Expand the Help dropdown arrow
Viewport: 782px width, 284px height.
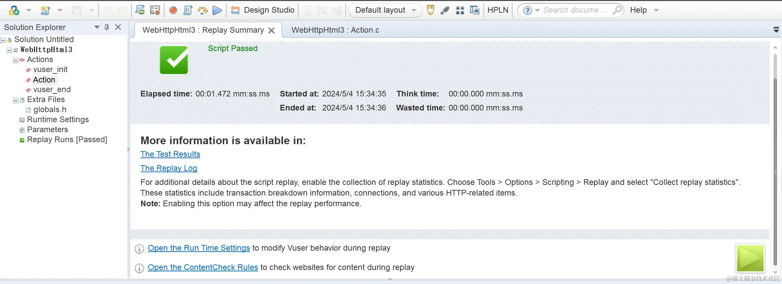pyautogui.click(x=656, y=10)
